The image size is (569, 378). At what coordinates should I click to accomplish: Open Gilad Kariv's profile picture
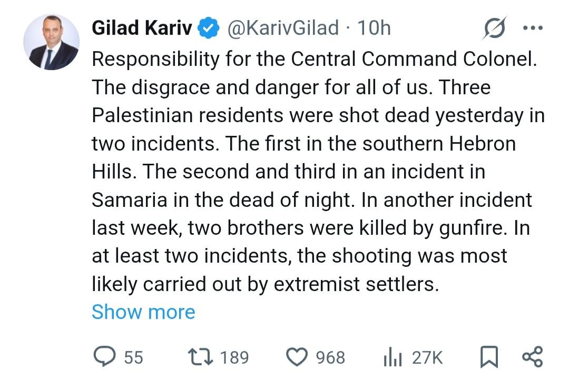(51, 42)
